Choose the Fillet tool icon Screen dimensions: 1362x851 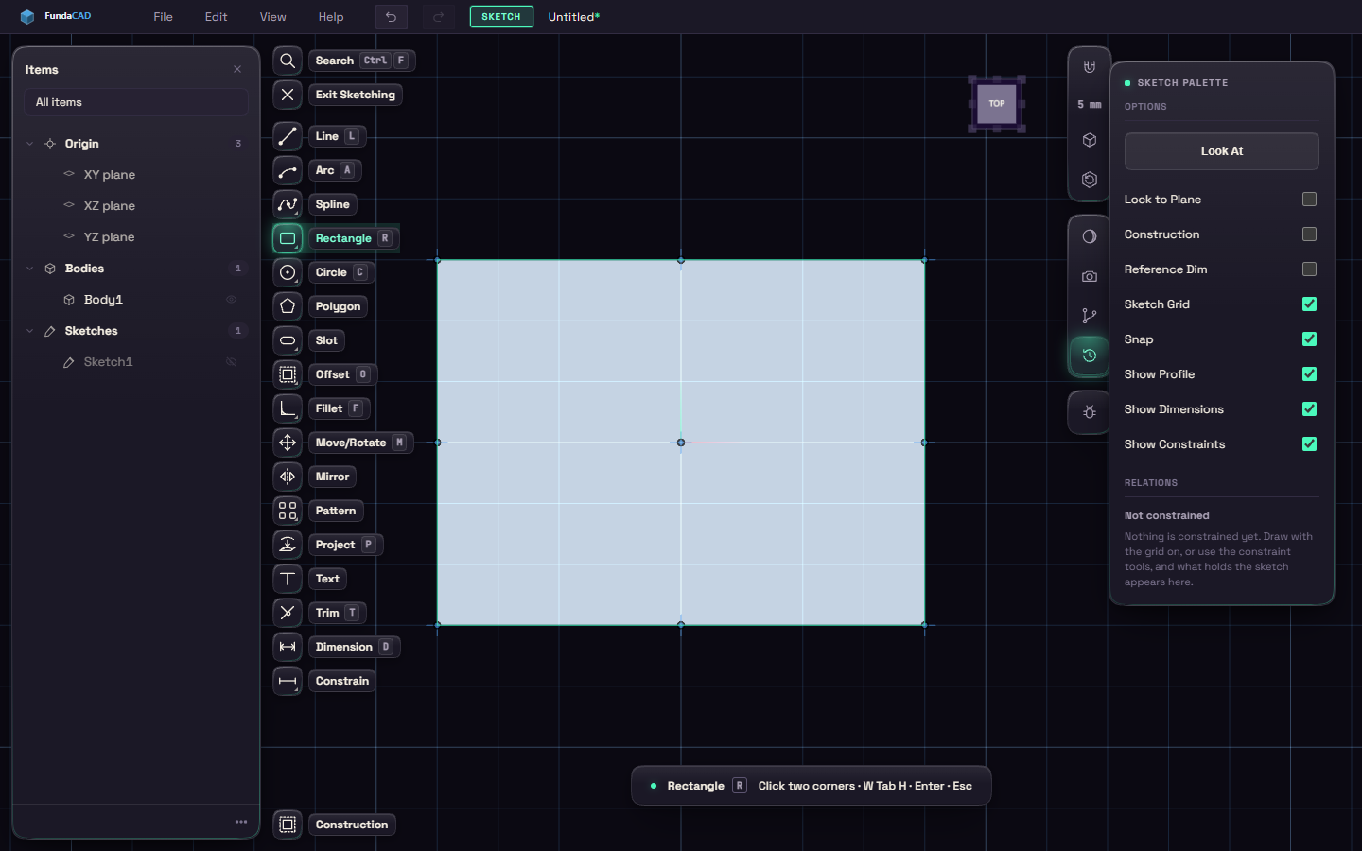point(288,408)
